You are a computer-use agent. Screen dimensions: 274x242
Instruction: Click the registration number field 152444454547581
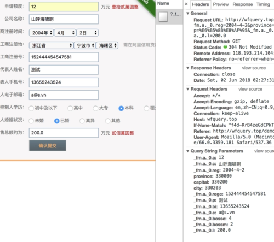click(64, 57)
